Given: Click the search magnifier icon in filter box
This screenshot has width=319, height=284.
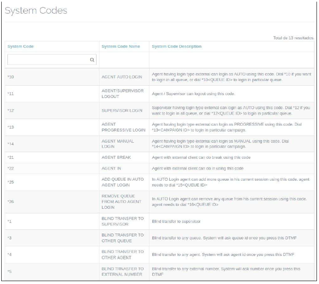Looking at the screenshot, I should pos(92,60).
